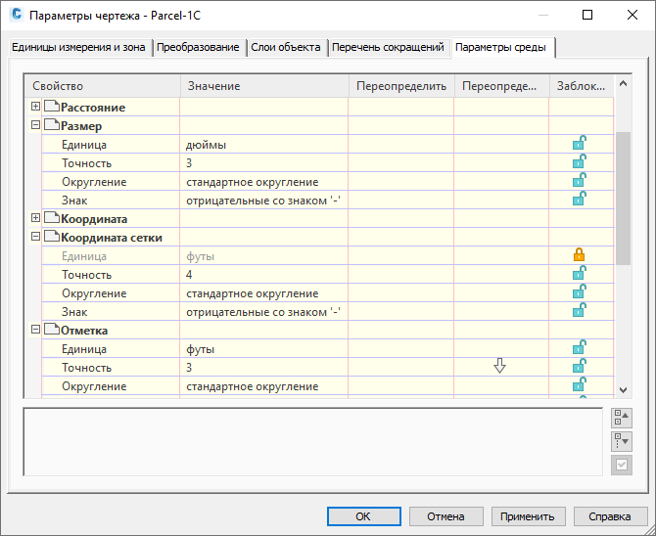Toggle lock for Размер Точность row

coord(579,162)
